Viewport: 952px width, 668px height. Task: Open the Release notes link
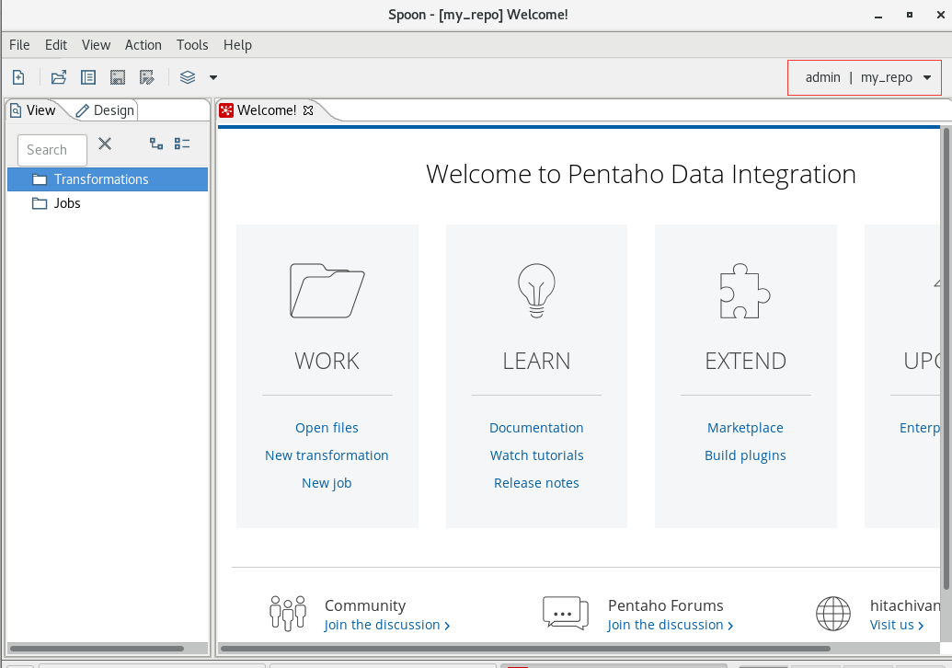(537, 483)
